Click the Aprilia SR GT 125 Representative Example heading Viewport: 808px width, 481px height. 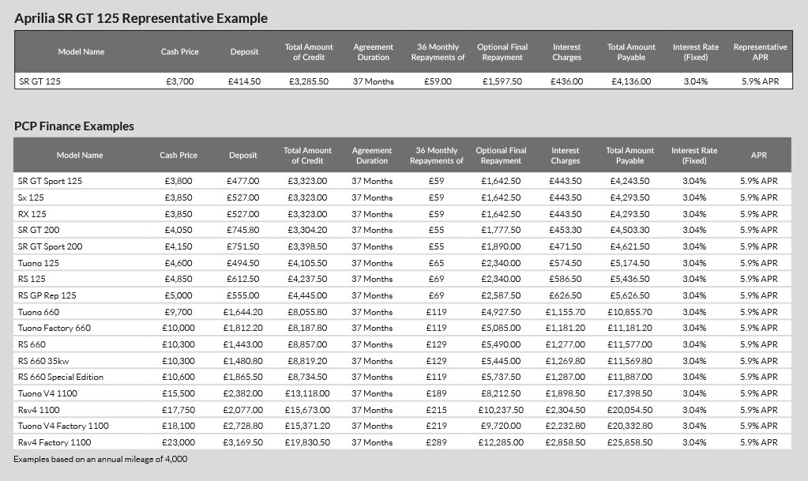click(141, 18)
